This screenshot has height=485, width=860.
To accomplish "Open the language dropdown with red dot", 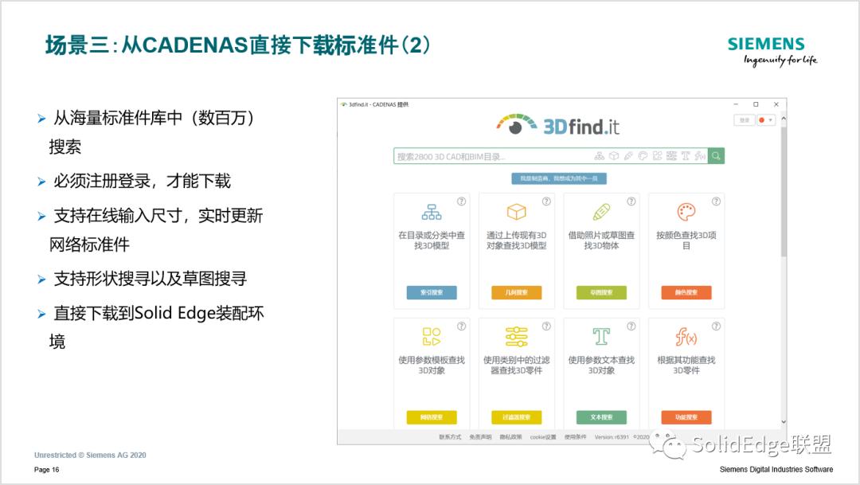I will (766, 120).
